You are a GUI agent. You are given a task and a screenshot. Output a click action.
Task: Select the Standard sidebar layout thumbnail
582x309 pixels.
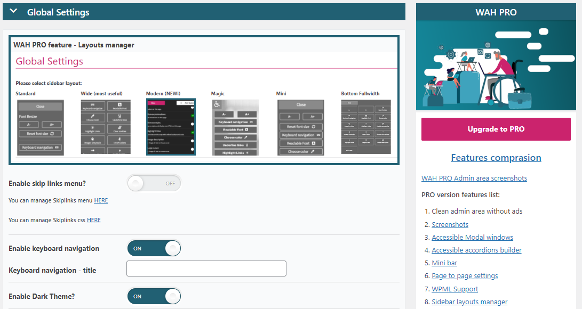click(41, 127)
